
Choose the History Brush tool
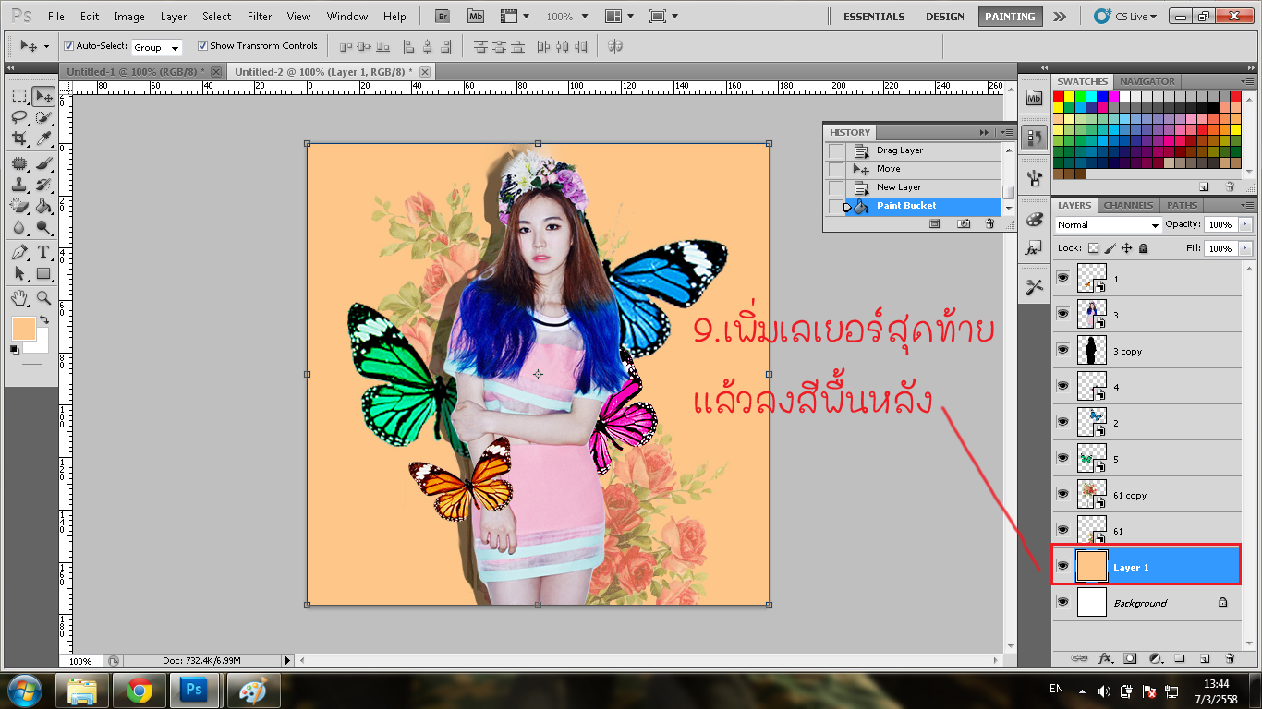click(43, 185)
